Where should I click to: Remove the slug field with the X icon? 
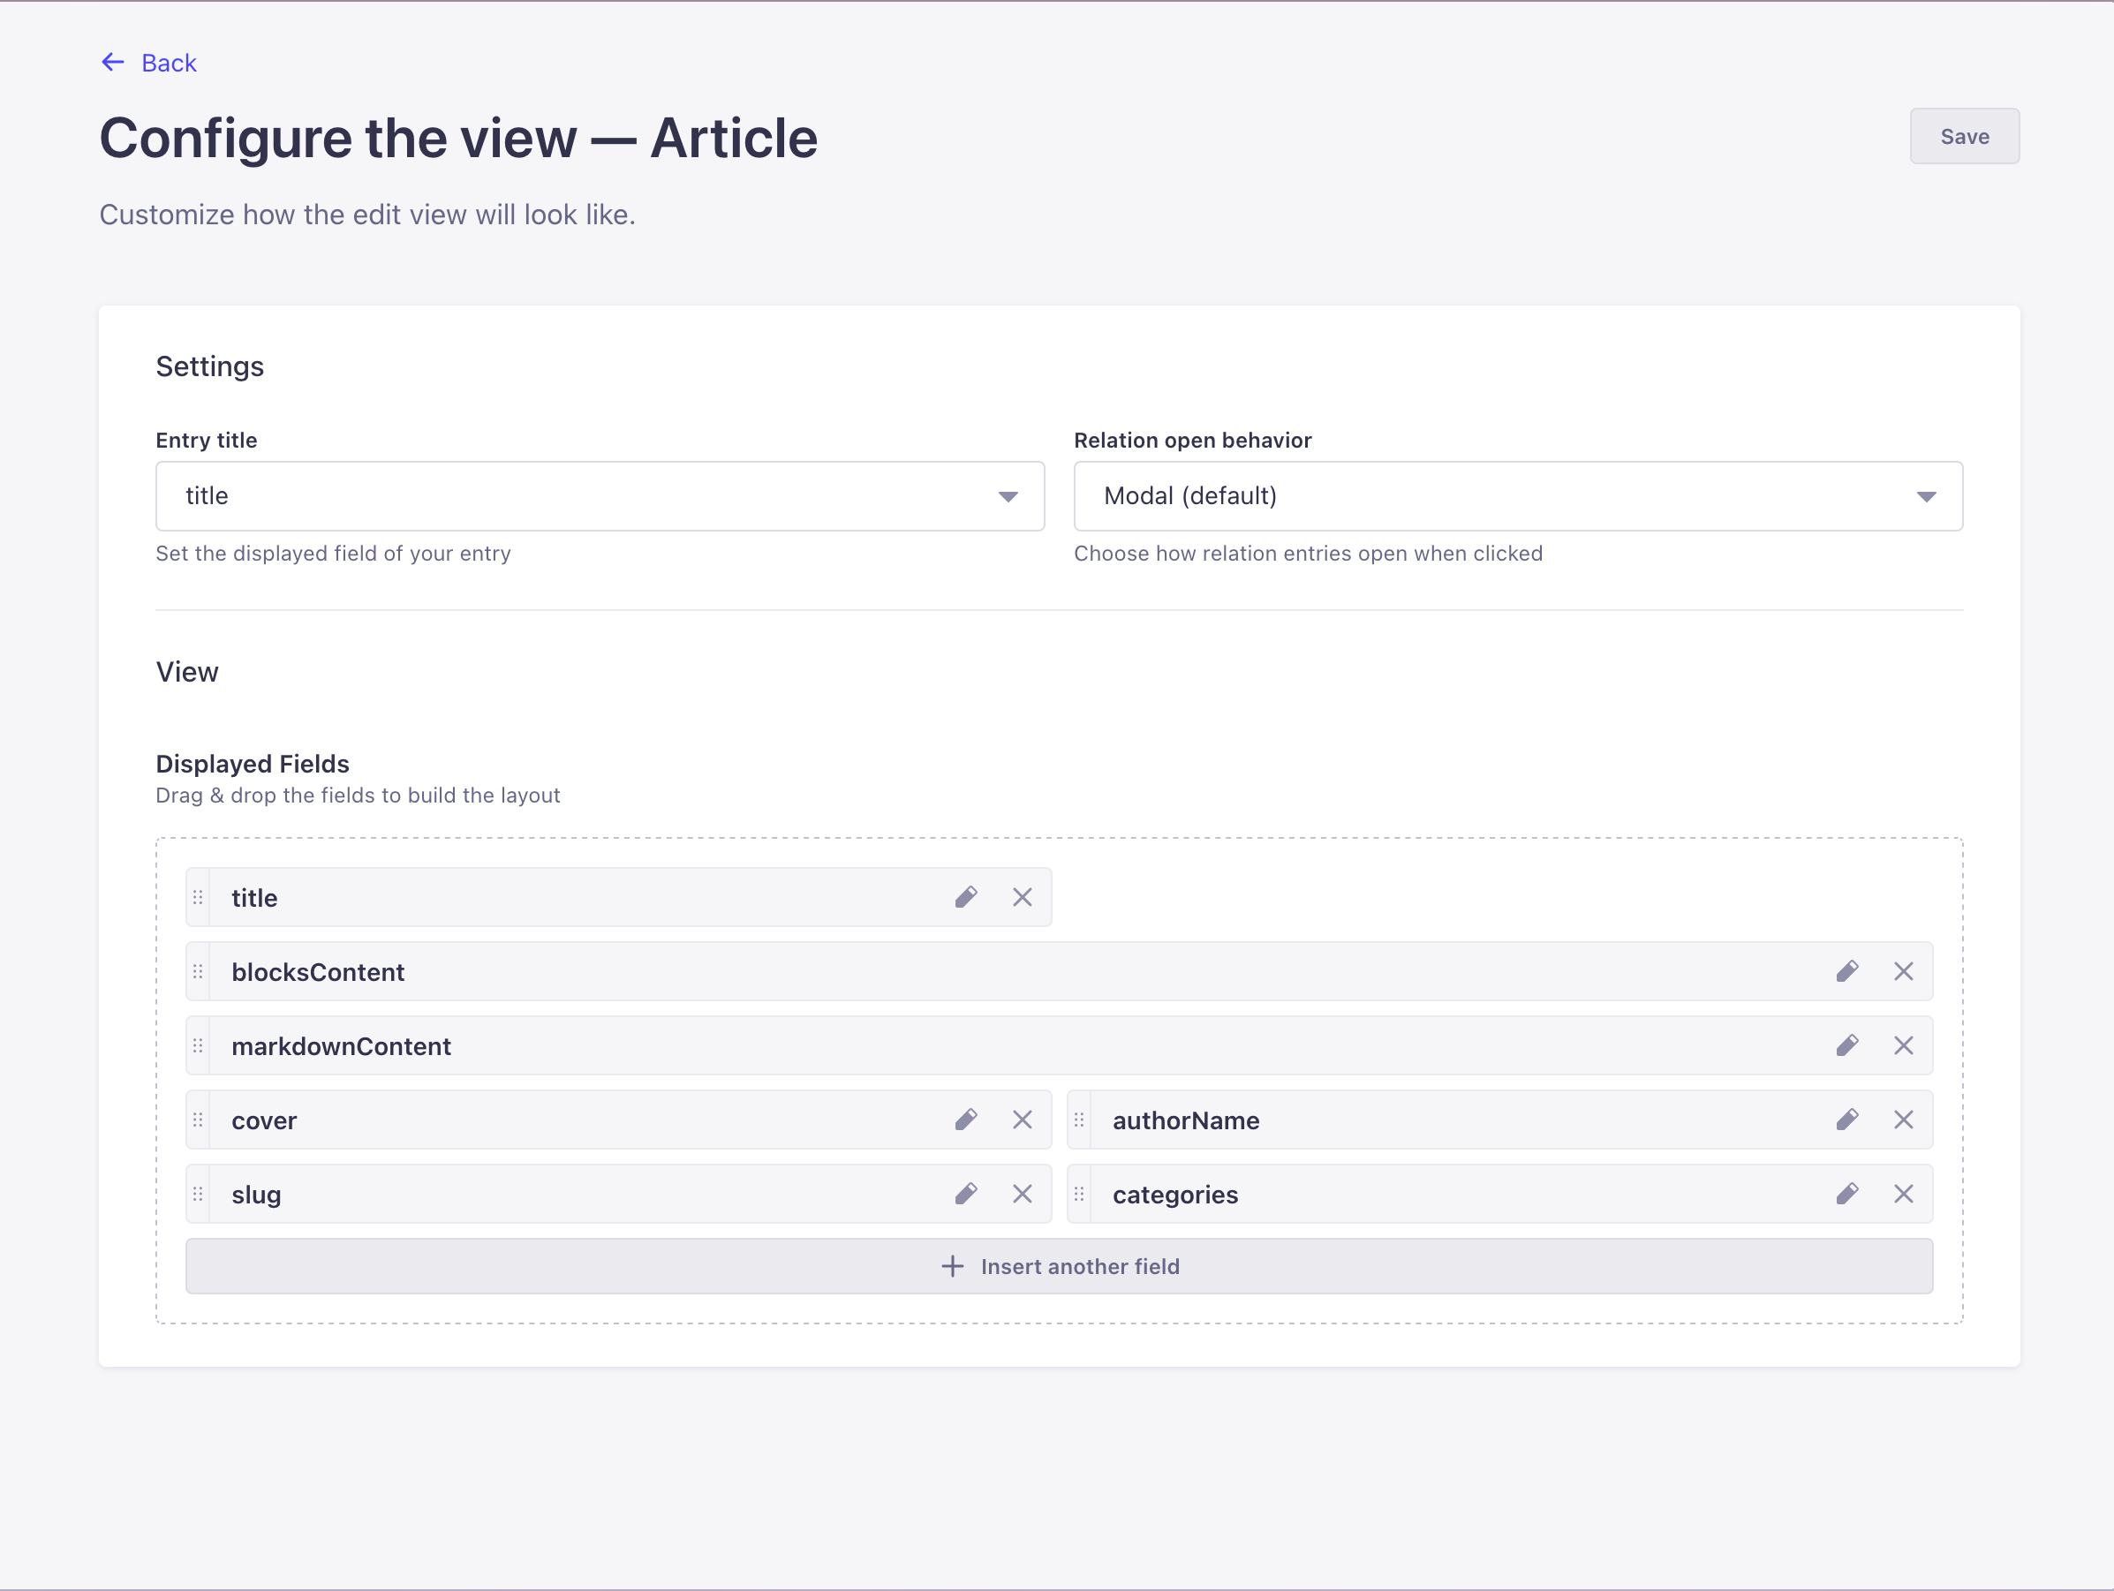1022,1194
